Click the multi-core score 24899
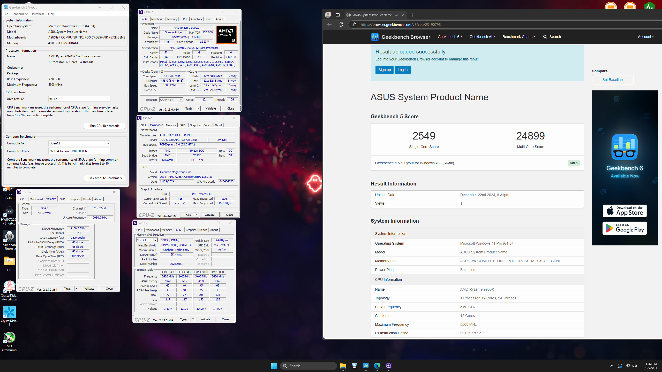Image resolution: width=662 pixels, height=372 pixels. point(530,136)
